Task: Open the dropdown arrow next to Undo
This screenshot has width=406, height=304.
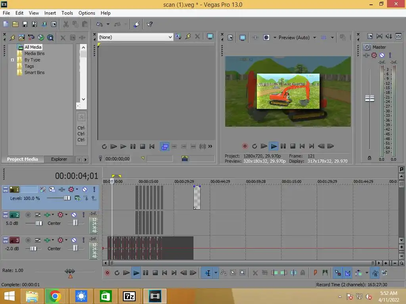Action: pos(108,24)
